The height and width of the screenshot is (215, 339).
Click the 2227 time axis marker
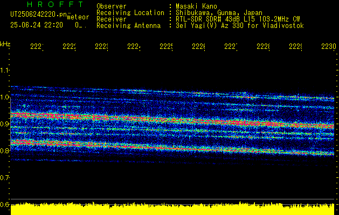pos(231,47)
